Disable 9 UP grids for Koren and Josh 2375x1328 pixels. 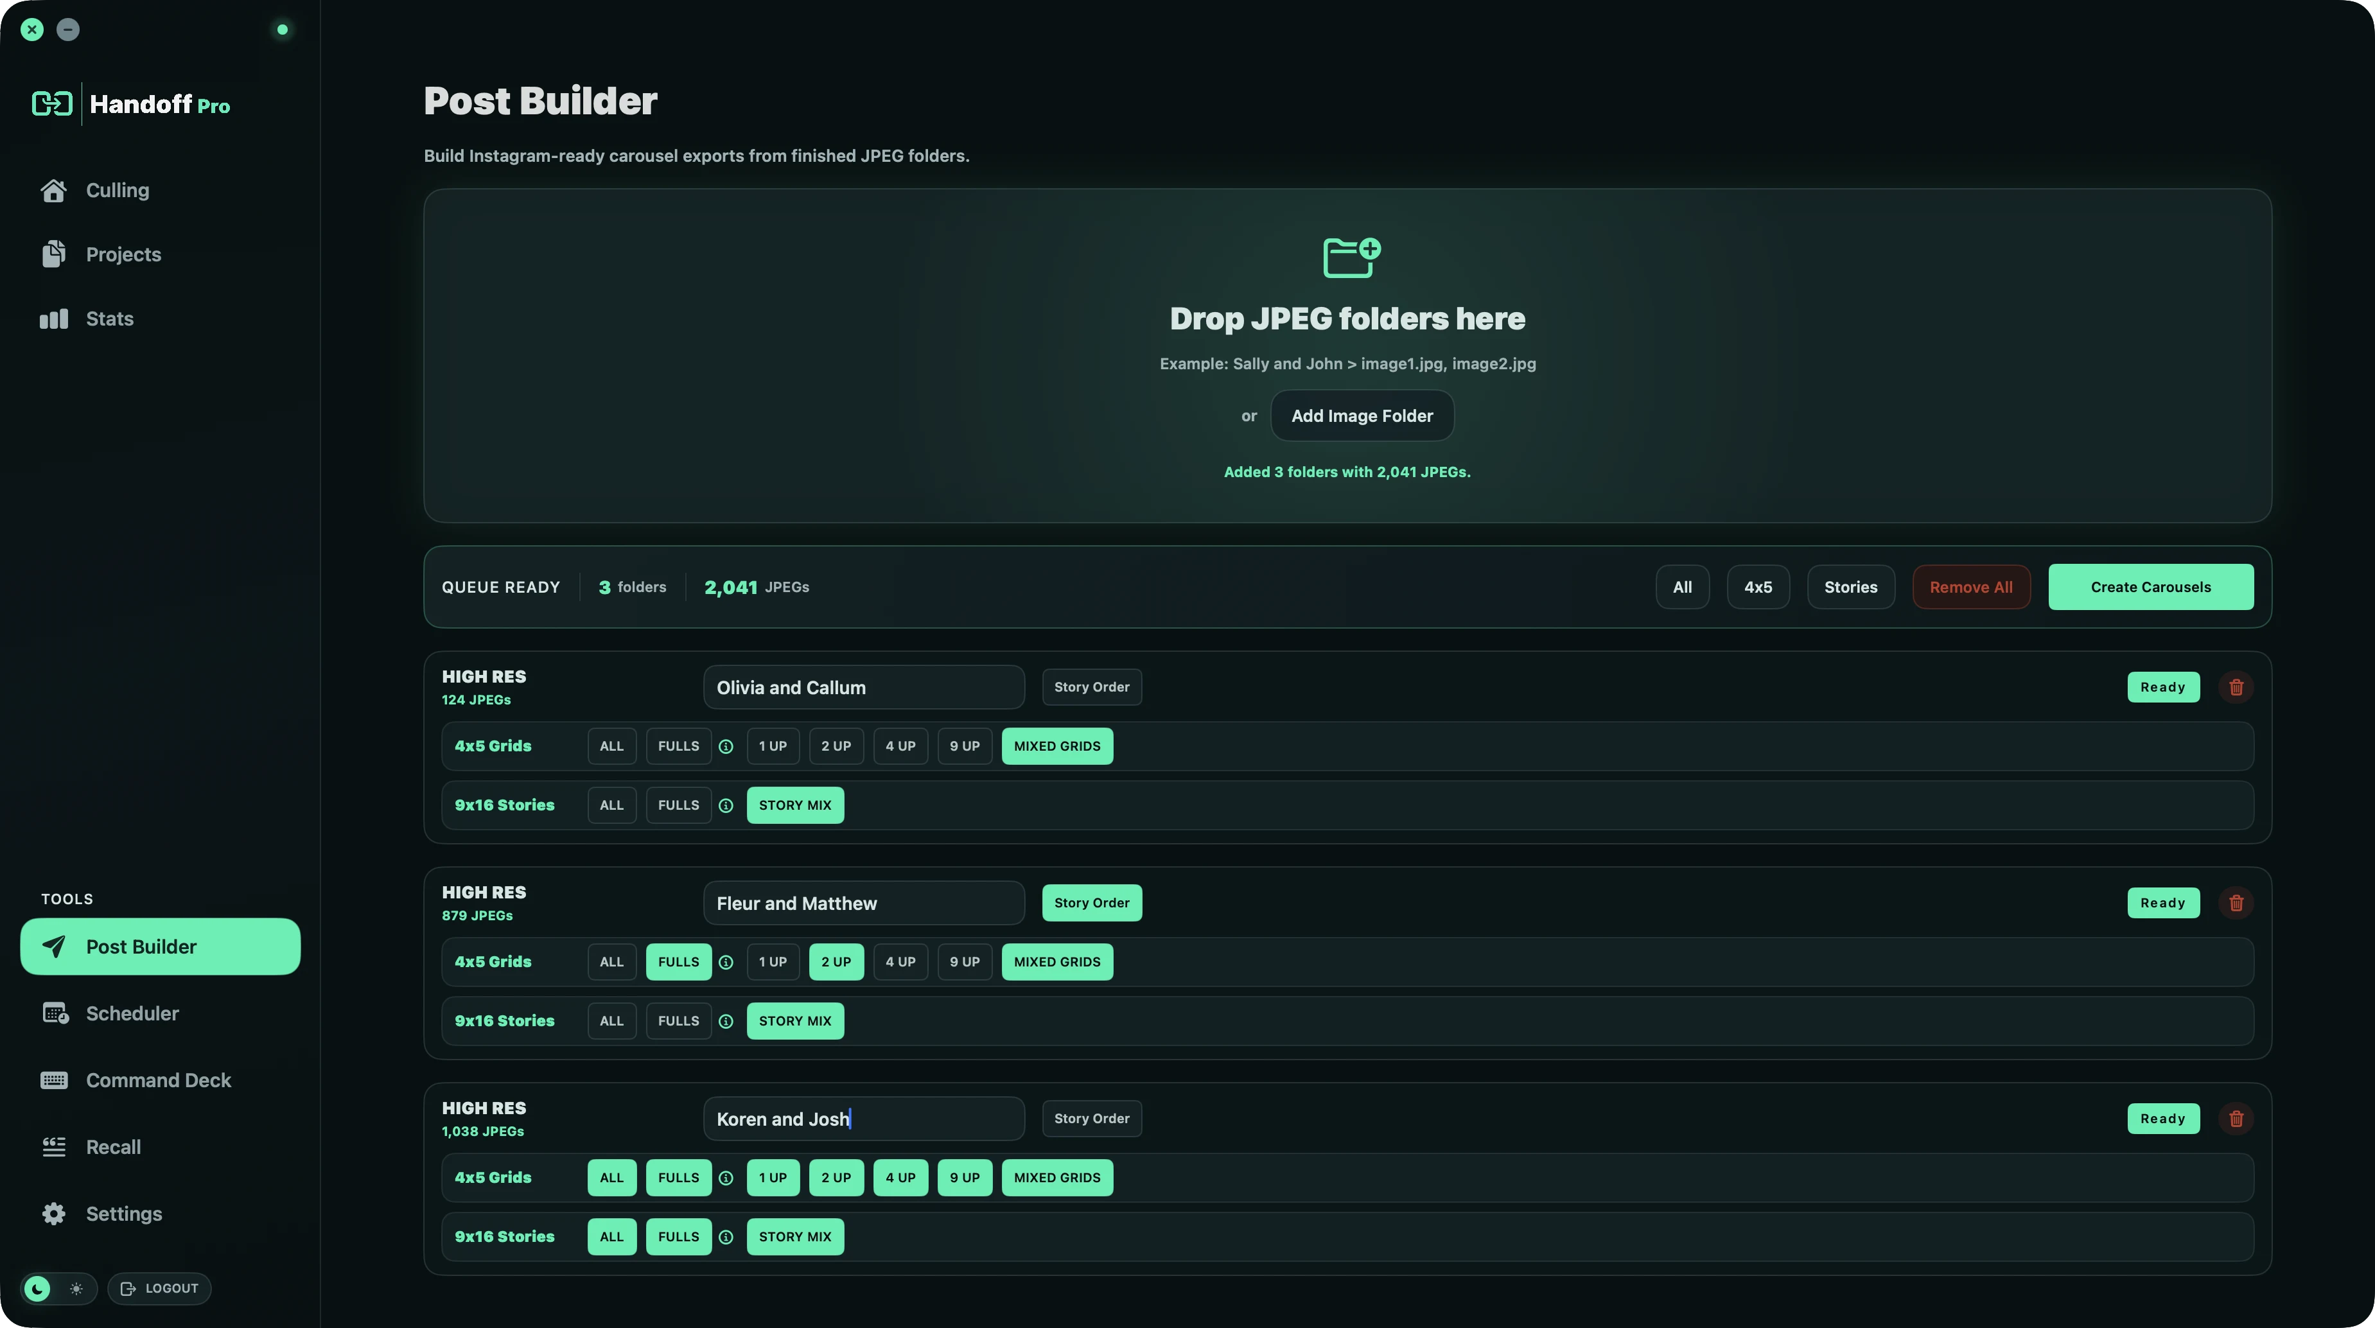(965, 1178)
